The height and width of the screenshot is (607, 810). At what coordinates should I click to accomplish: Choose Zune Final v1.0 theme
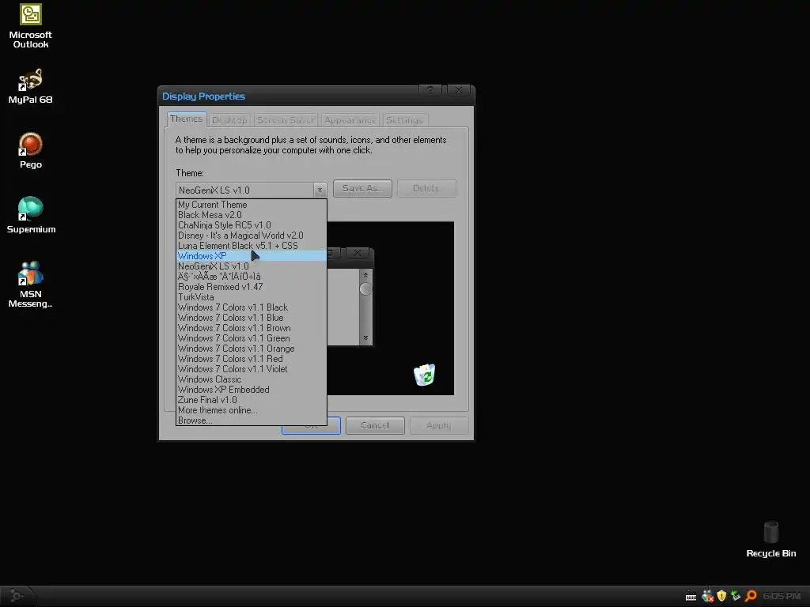(x=251, y=400)
